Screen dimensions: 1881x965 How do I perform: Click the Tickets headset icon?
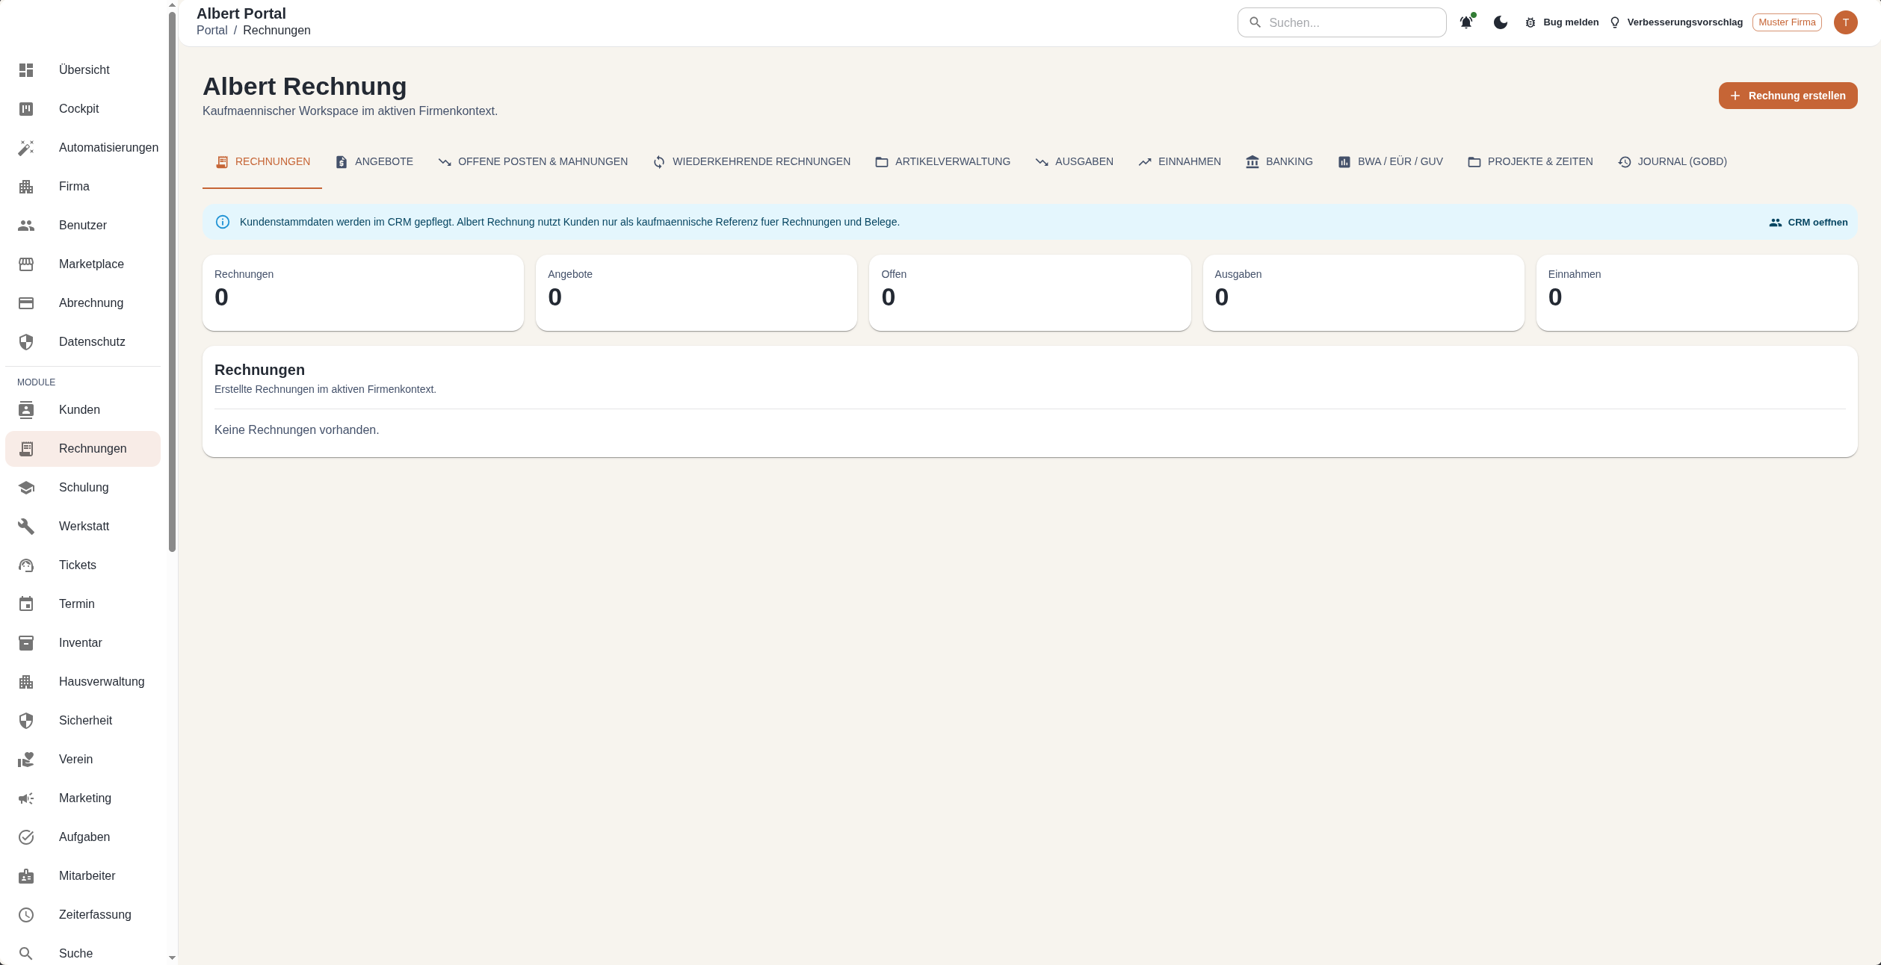[x=26, y=565]
